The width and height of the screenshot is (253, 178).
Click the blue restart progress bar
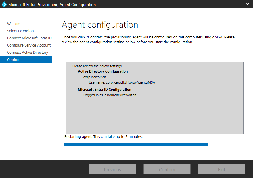pos(136,144)
